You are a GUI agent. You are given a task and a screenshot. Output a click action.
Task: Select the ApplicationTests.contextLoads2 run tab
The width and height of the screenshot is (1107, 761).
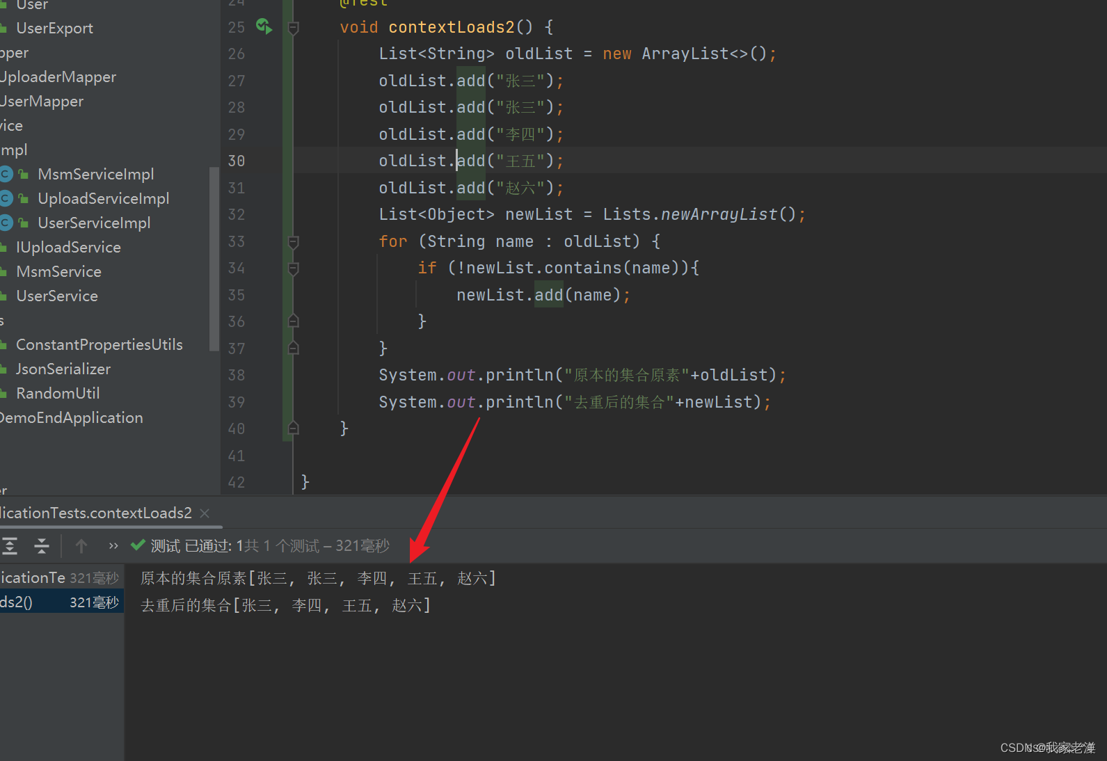96,513
